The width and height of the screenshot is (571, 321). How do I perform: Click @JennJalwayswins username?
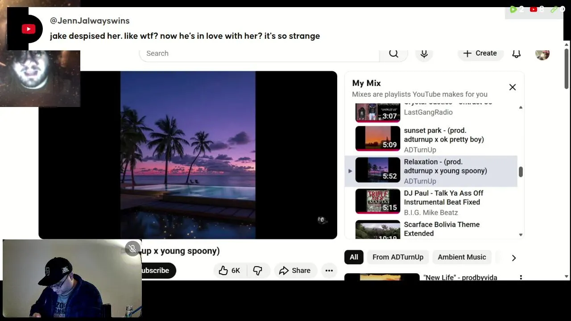click(x=90, y=21)
